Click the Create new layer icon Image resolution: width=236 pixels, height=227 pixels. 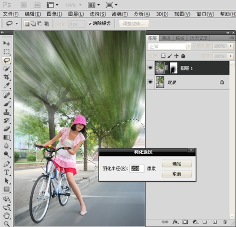click(x=215, y=222)
